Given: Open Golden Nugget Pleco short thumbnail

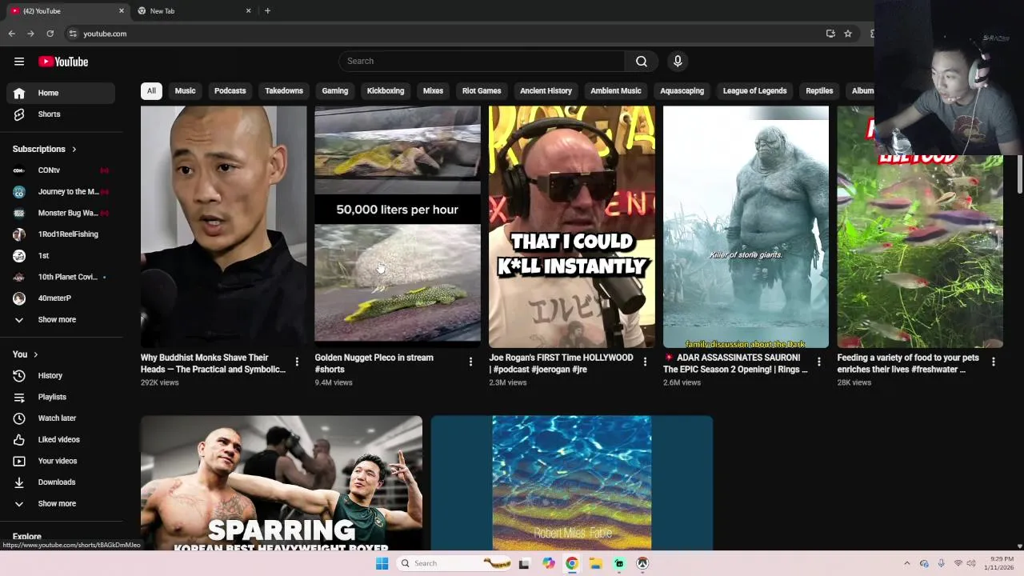Looking at the screenshot, I should (x=398, y=226).
